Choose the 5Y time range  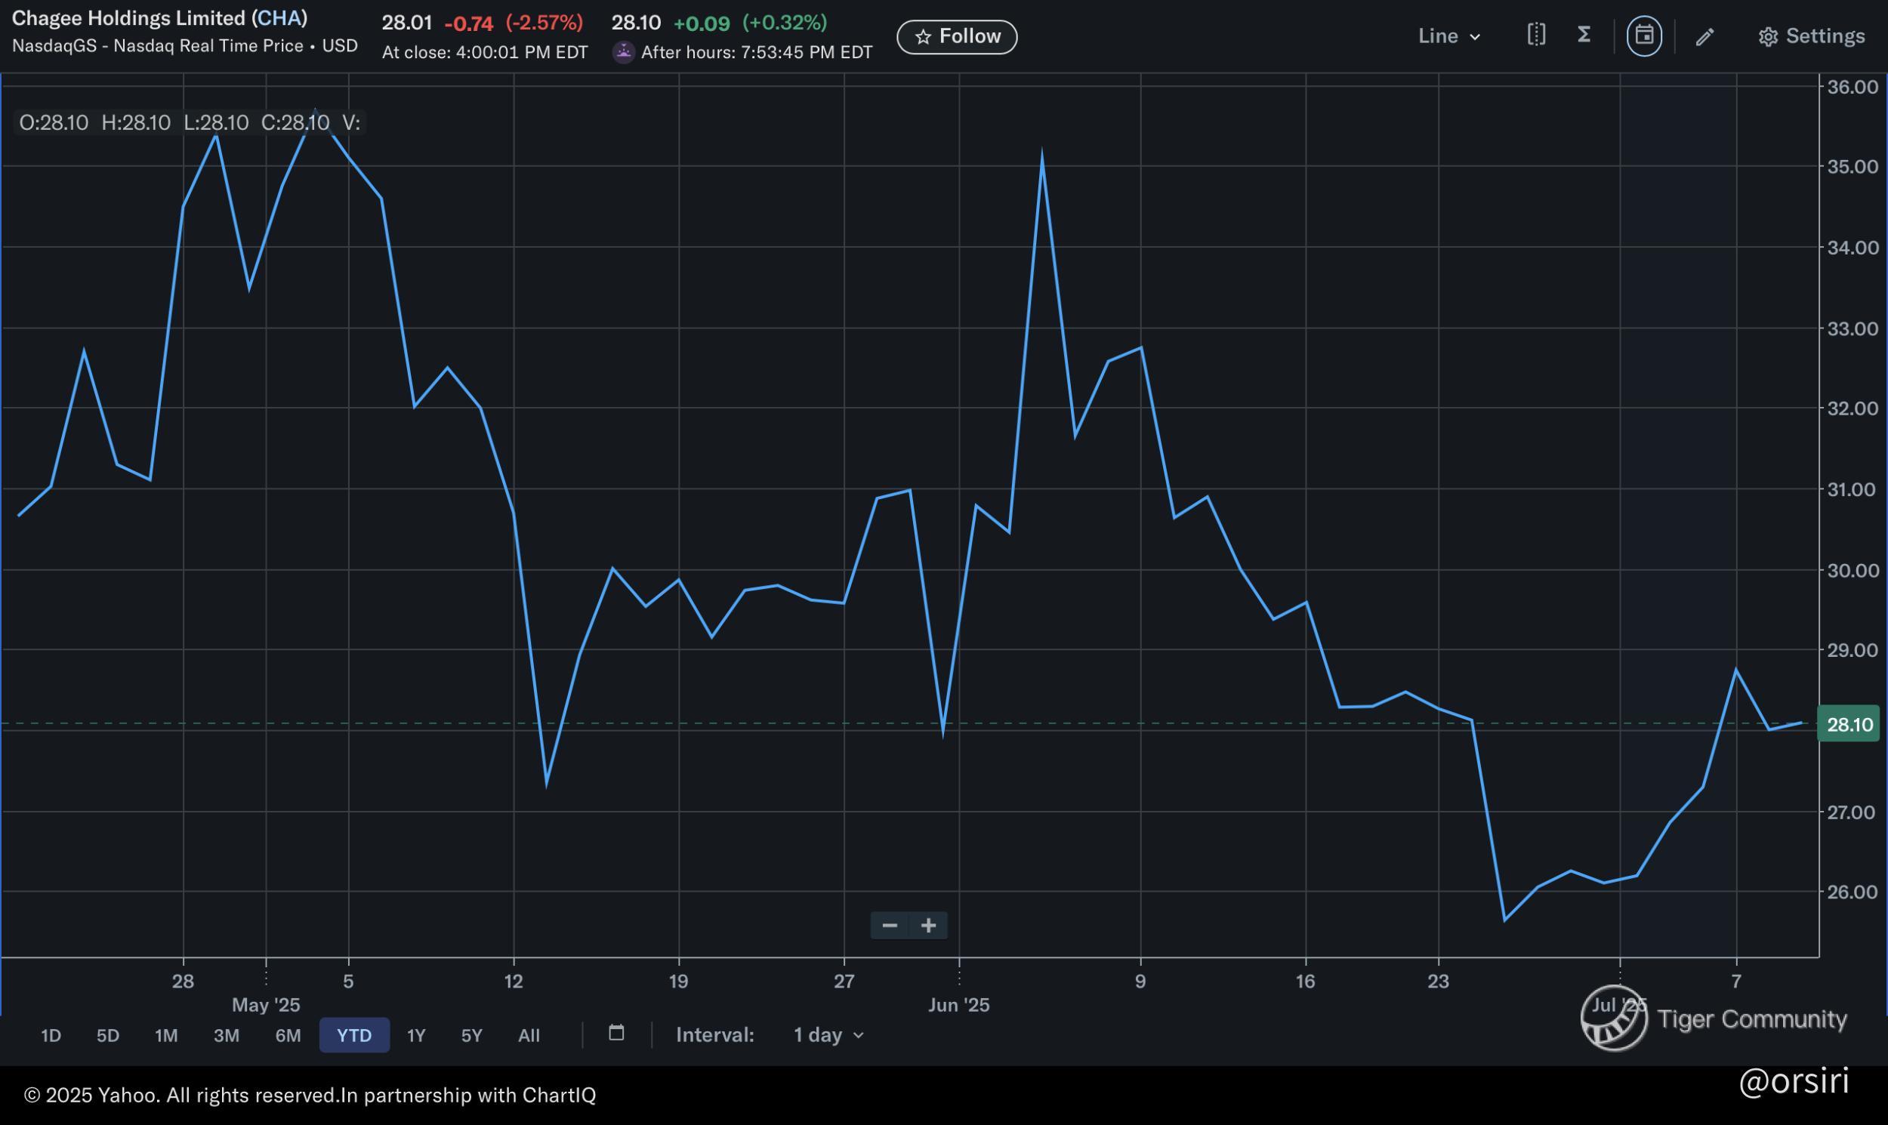click(471, 1036)
